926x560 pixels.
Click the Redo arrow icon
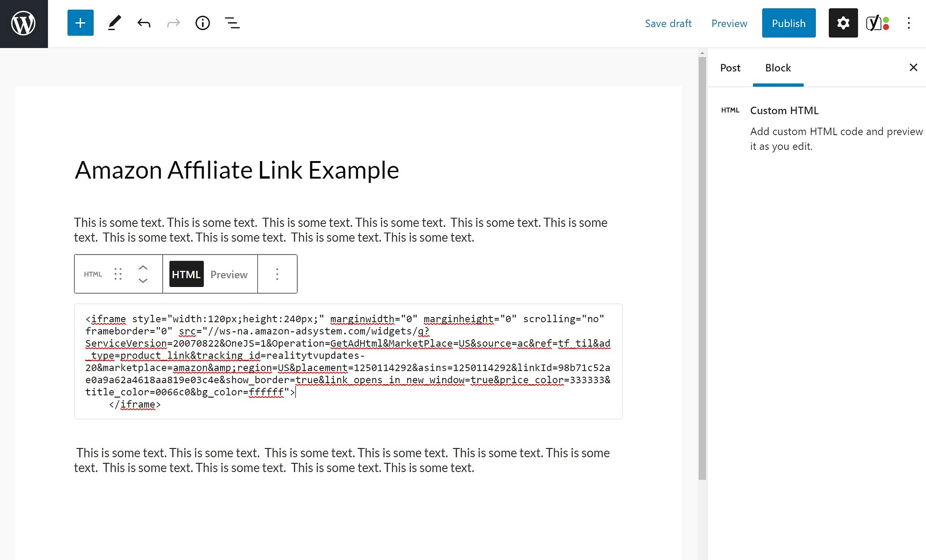coord(173,23)
